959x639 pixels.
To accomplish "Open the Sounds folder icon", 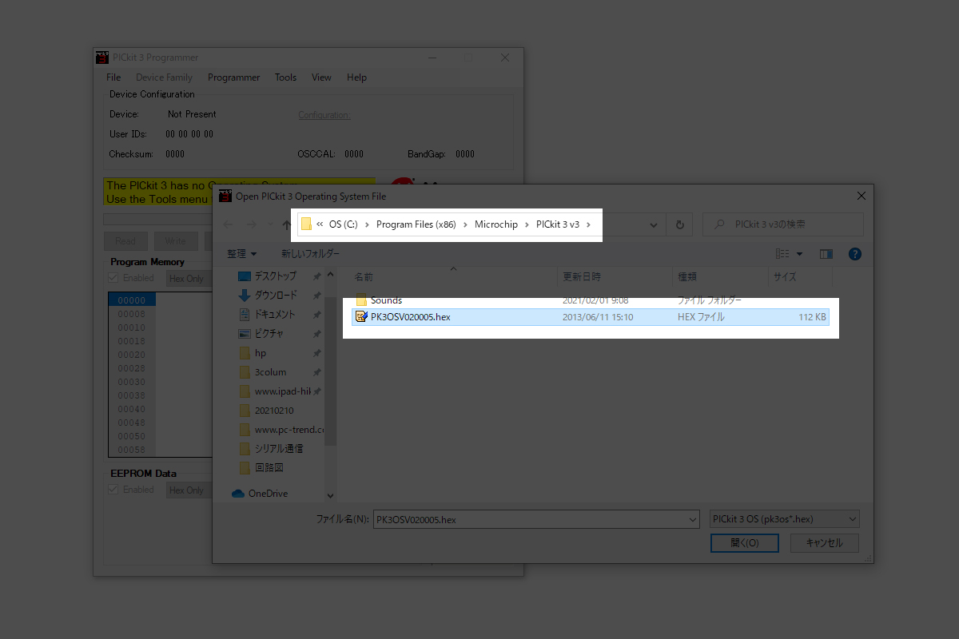I will (361, 300).
